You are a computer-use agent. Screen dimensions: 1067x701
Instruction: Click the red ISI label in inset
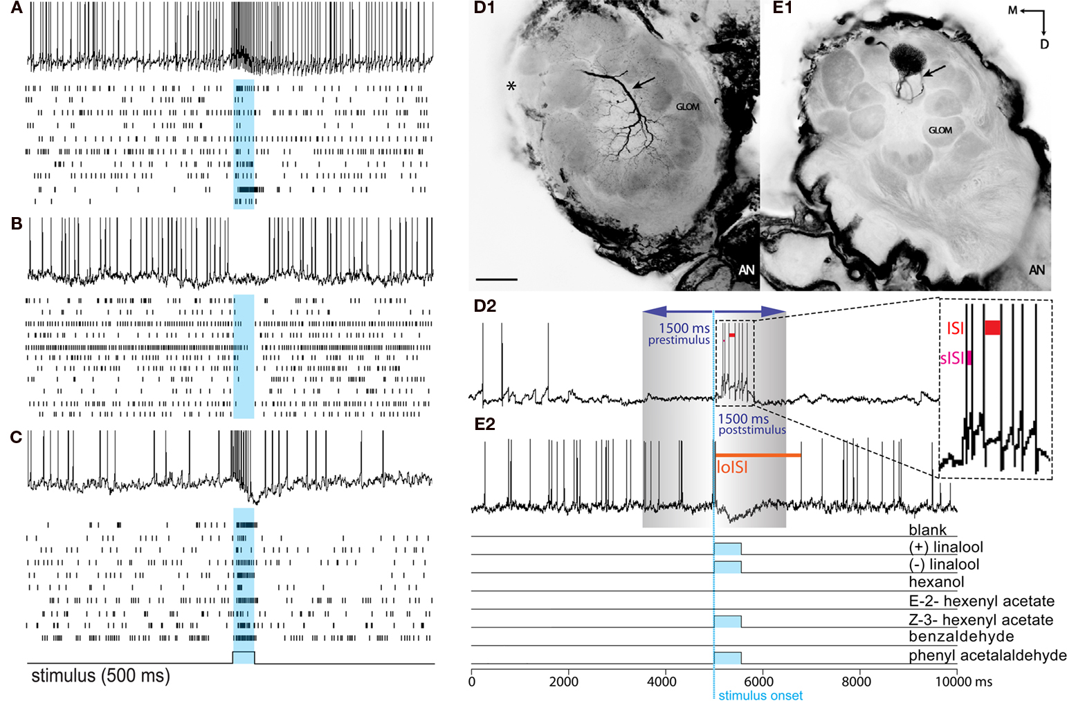pos(956,328)
